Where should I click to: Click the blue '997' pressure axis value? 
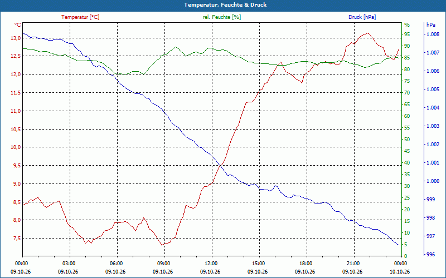(431, 236)
